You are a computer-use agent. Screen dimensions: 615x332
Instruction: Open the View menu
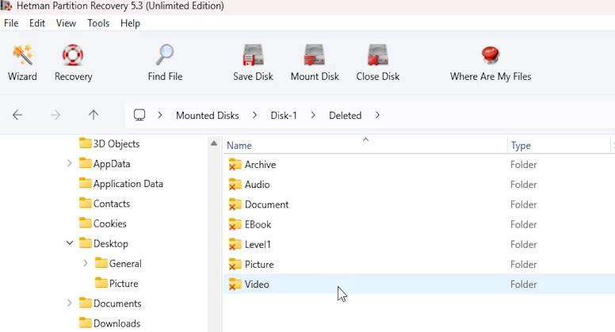coord(66,23)
